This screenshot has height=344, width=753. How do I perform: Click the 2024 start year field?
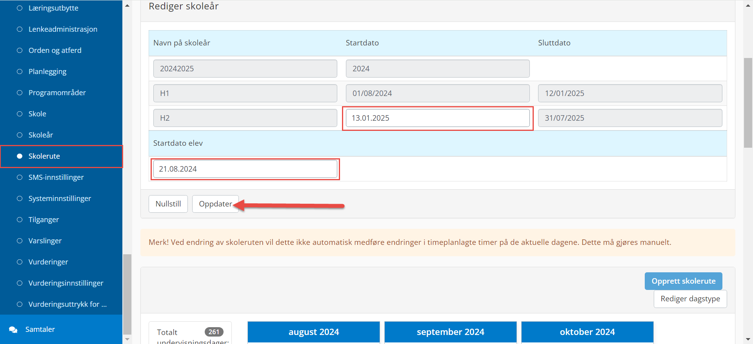[x=438, y=69]
